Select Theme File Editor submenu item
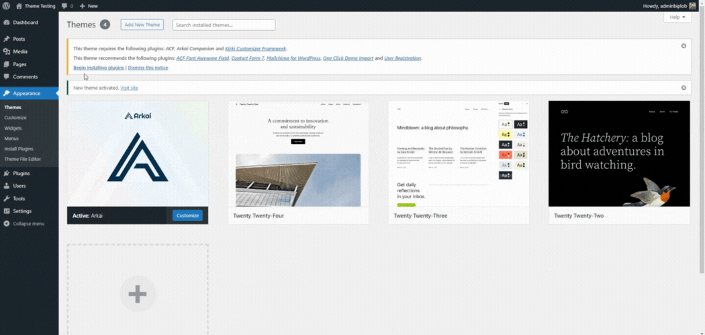The height and width of the screenshot is (335, 705). [x=22, y=159]
